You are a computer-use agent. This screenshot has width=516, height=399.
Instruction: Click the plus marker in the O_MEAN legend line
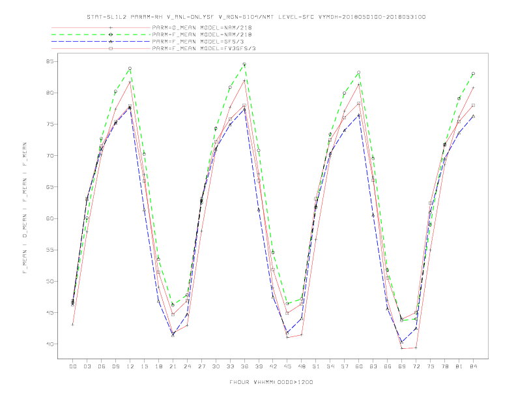click(111, 27)
